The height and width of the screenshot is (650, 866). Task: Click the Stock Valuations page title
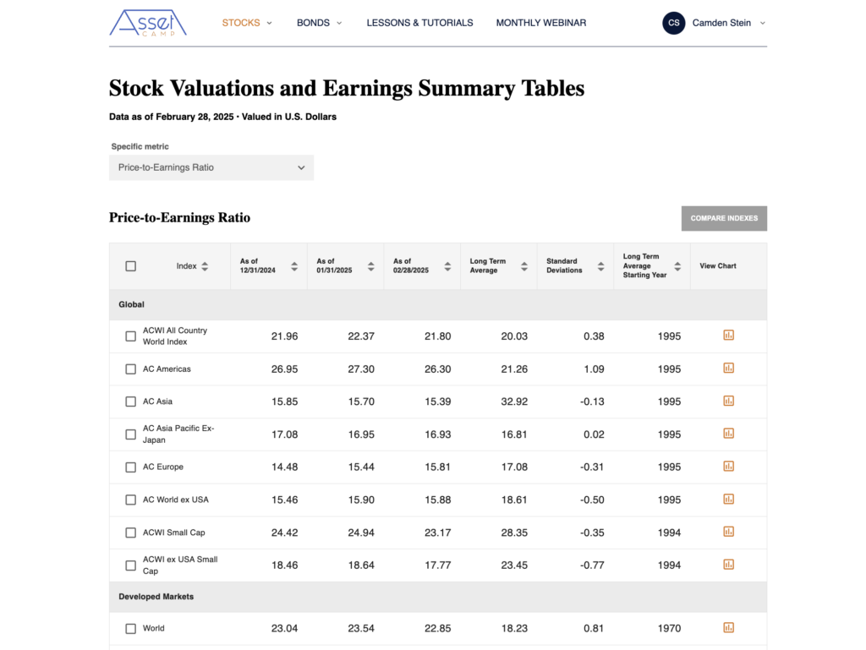(347, 88)
